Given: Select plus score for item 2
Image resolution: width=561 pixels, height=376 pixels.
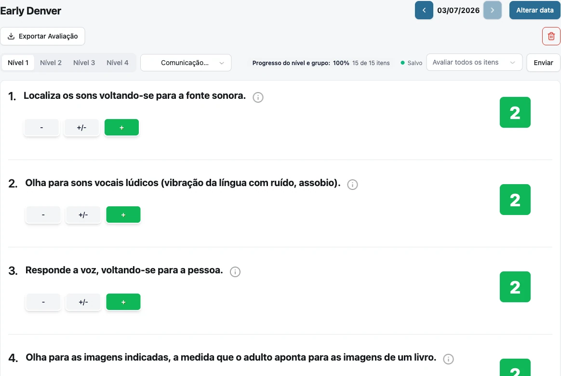Looking at the screenshot, I should coord(123,215).
